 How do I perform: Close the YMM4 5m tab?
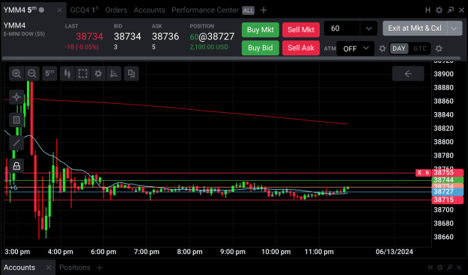(59, 10)
